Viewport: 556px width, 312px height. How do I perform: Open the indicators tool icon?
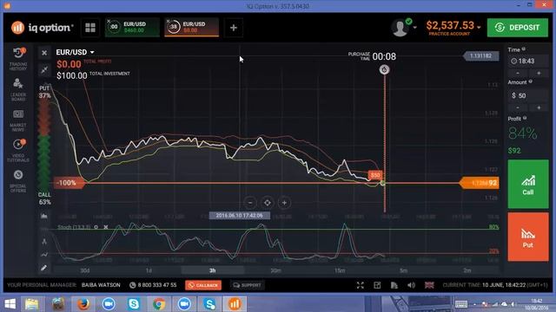point(44,242)
